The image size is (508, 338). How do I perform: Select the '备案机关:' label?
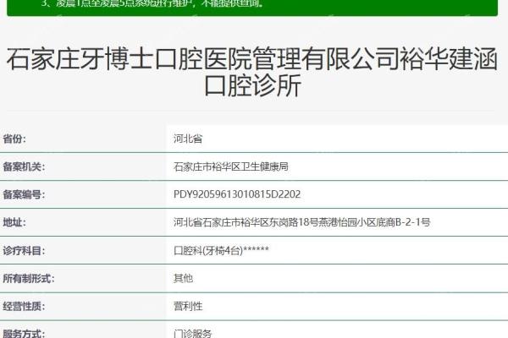point(24,166)
